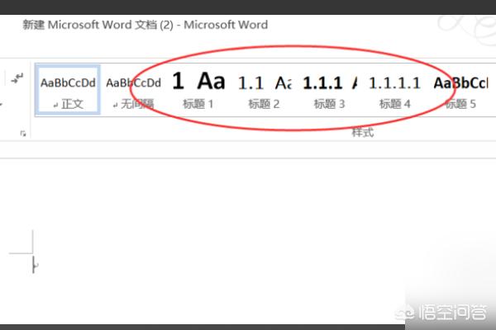Apply the 无间隔 style
The width and height of the screenshot is (496, 330).
coord(133,91)
